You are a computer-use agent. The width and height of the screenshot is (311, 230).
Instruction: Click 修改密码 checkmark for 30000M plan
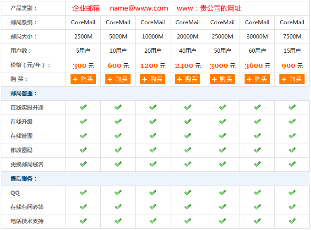click(x=257, y=150)
